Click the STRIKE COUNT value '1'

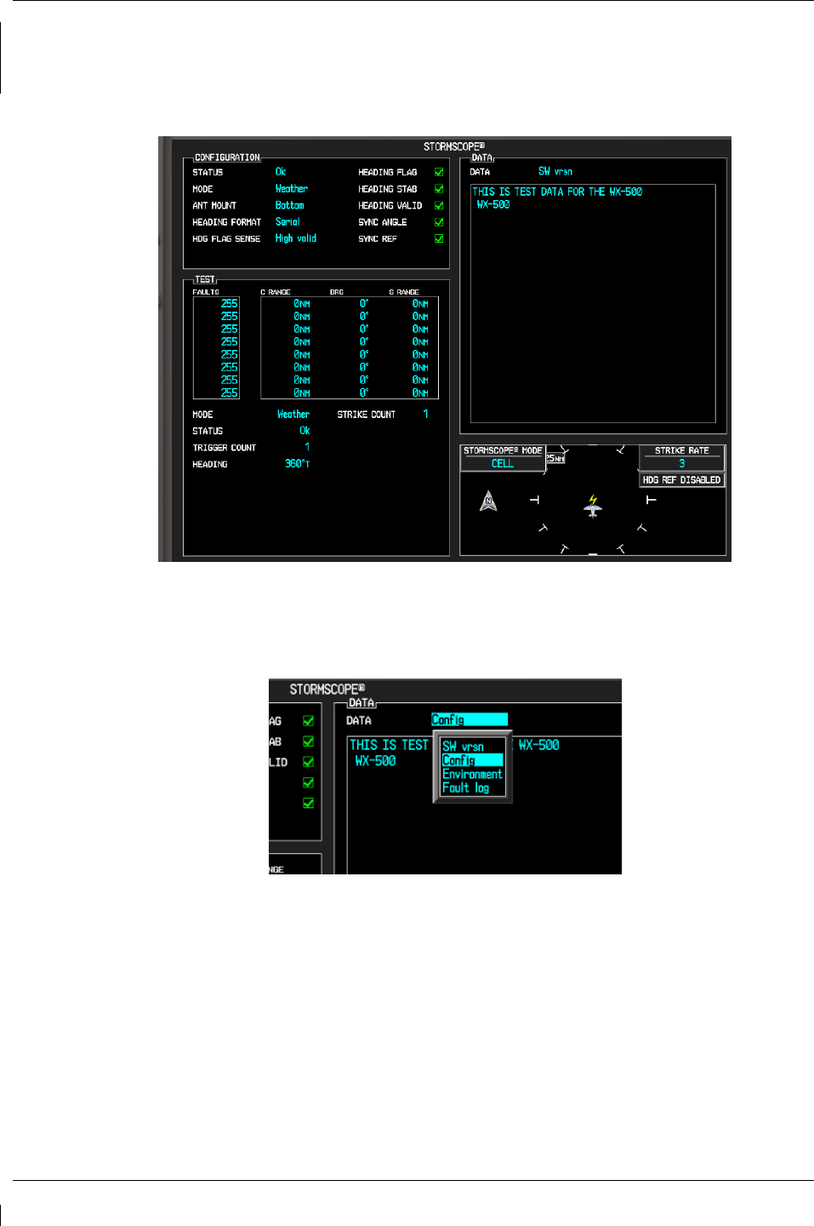pos(425,415)
